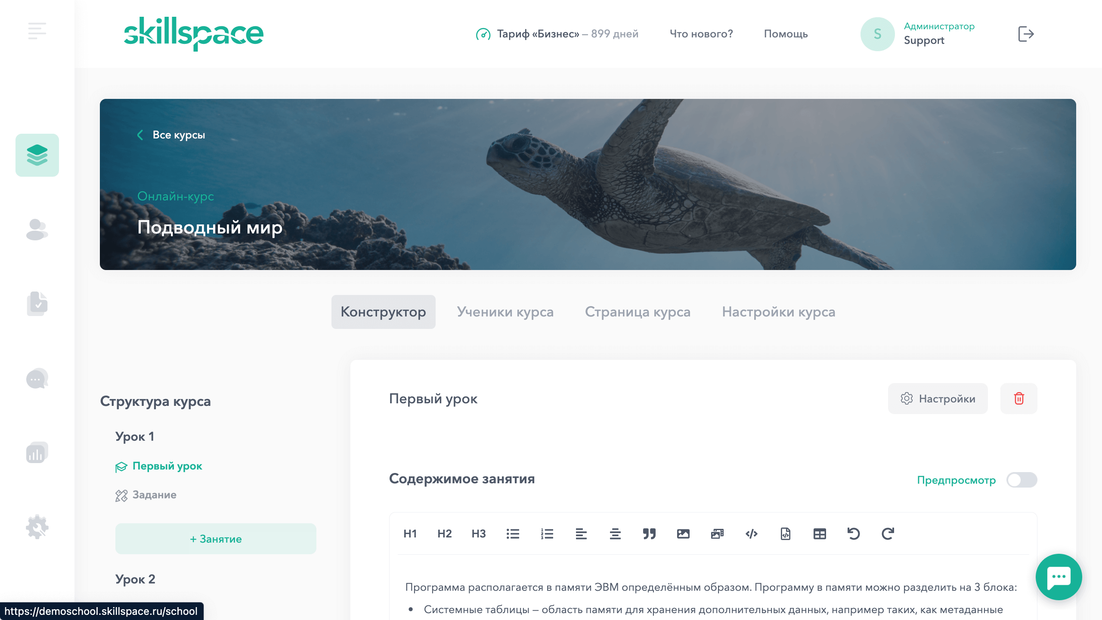Click the Все курсы back link
Screen dimensions: 1102x620
coord(179,135)
